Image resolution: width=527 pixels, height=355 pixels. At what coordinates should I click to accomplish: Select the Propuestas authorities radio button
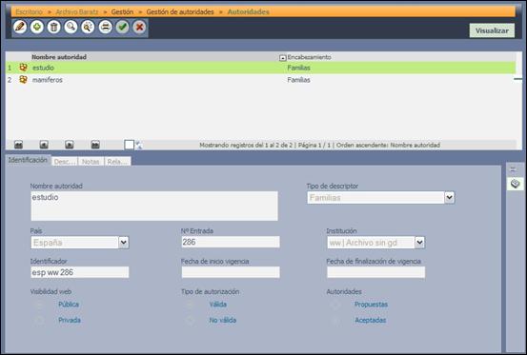pos(335,305)
